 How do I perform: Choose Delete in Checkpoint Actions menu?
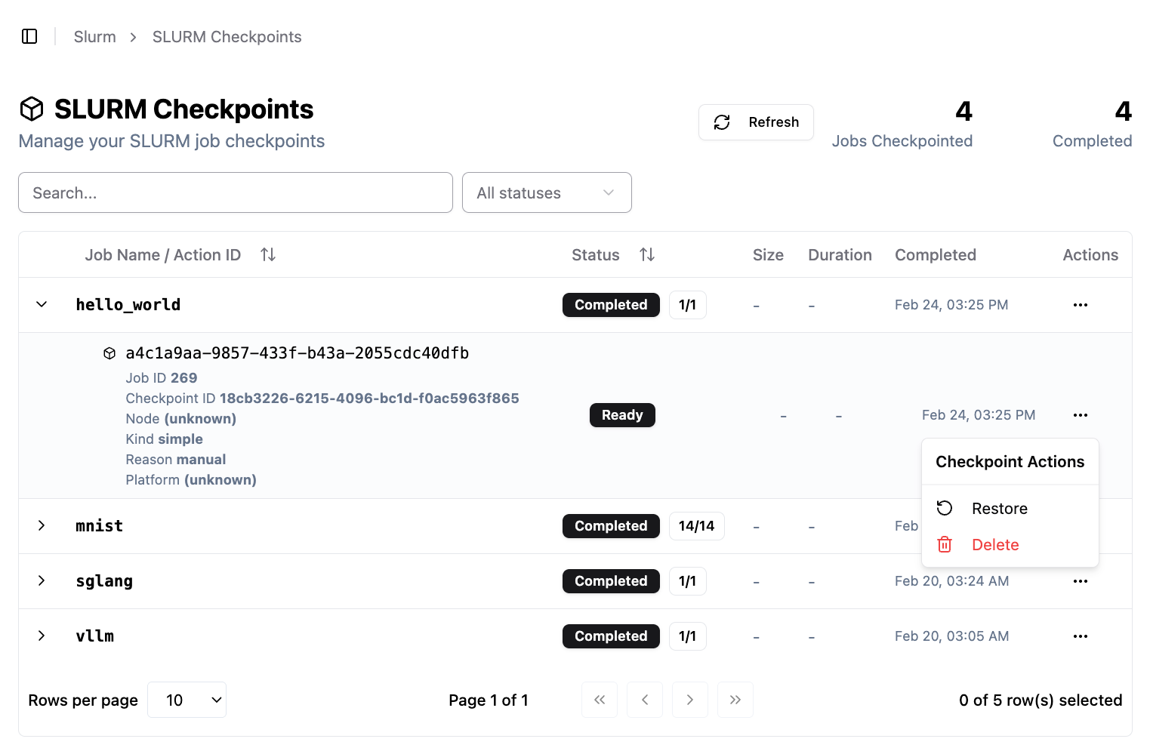pyautogui.click(x=994, y=545)
